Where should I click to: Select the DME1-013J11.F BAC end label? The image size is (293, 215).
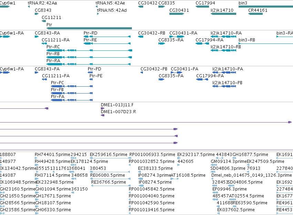point(117,105)
